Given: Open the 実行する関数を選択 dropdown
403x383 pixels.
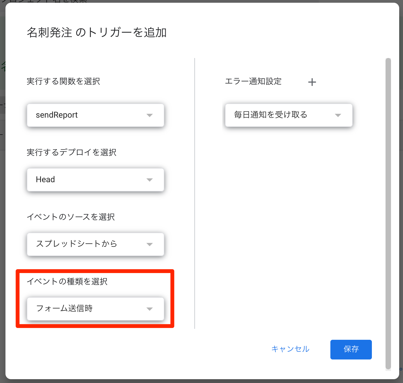Looking at the screenshot, I should coord(95,115).
